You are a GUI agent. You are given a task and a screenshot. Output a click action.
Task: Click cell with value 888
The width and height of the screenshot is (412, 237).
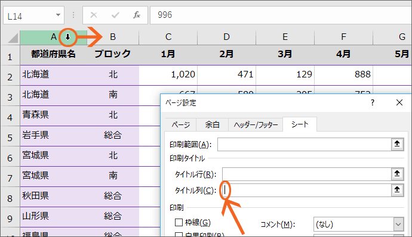click(344, 75)
